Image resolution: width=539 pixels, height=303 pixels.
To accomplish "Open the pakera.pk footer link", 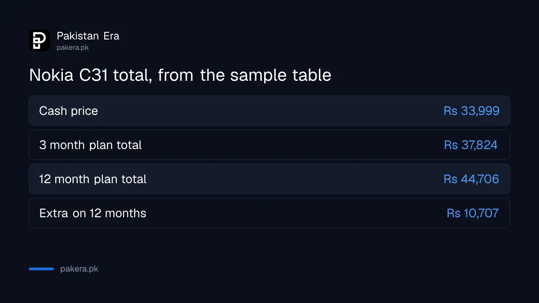I will click(x=79, y=269).
